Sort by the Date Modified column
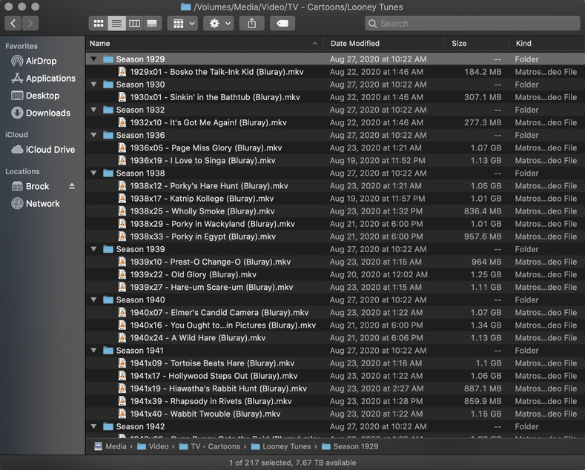Screen dimensions: 585x470 pos(355,43)
